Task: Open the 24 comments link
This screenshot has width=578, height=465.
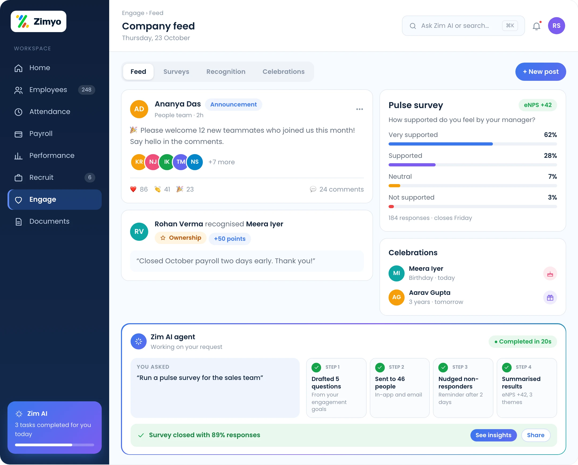Action: 337,189
